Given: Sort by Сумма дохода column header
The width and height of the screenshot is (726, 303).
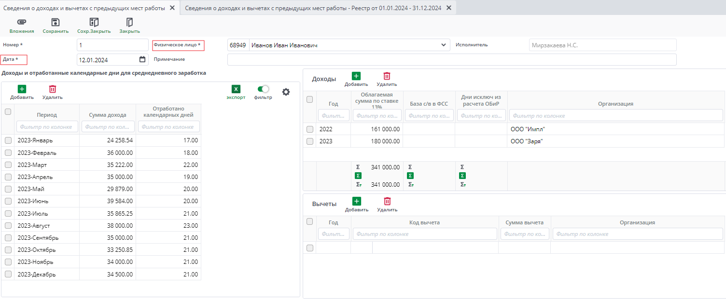Looking at the screenshot, I should coord(108,115).
